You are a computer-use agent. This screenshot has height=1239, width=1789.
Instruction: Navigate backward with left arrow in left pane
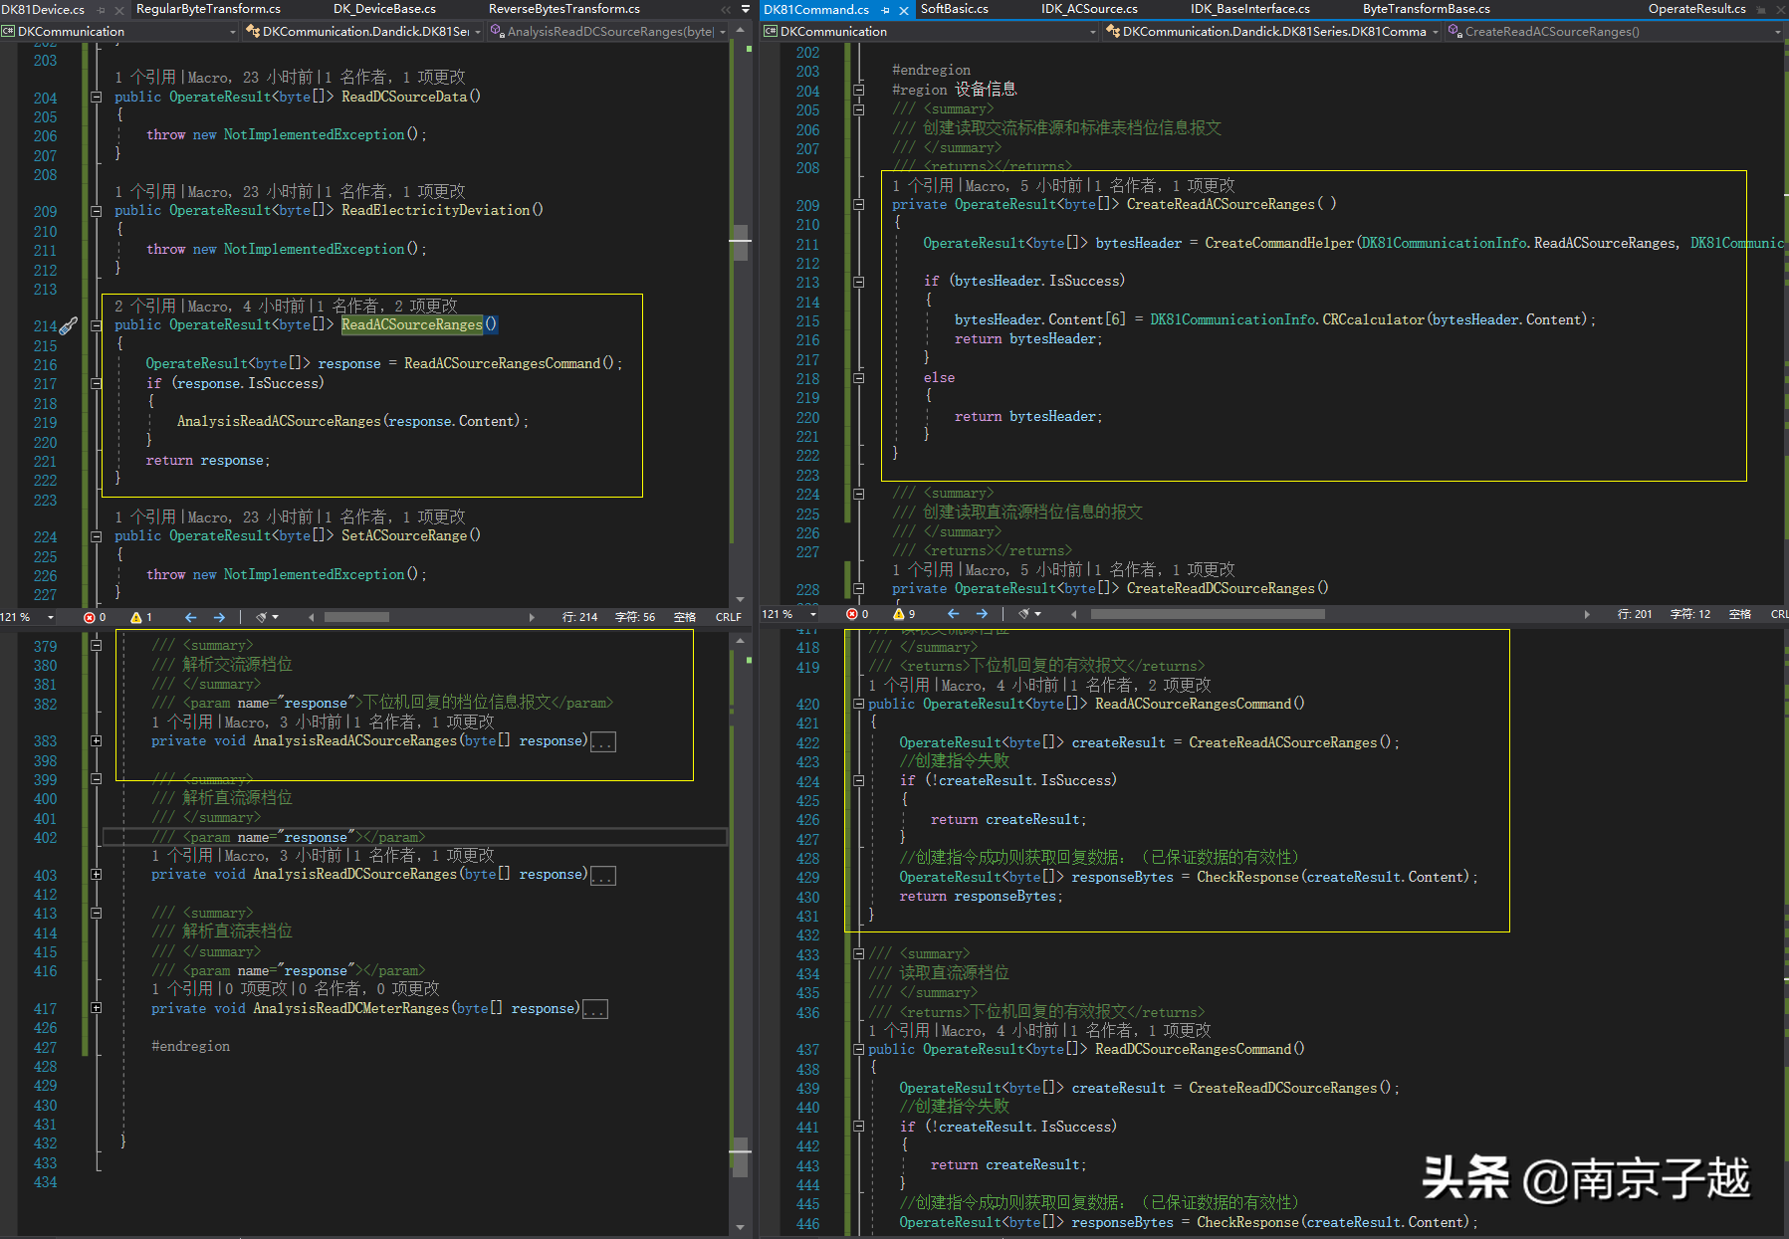[190, 617]
